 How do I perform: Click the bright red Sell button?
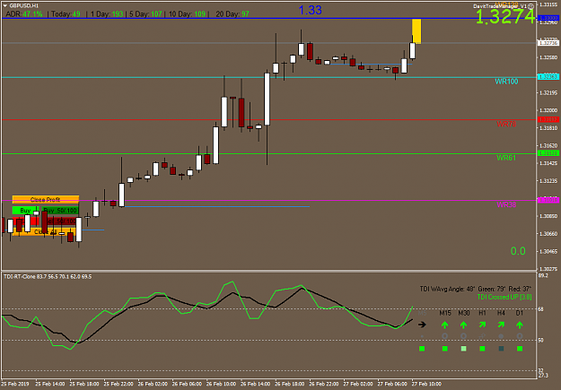tap(25, 221)
